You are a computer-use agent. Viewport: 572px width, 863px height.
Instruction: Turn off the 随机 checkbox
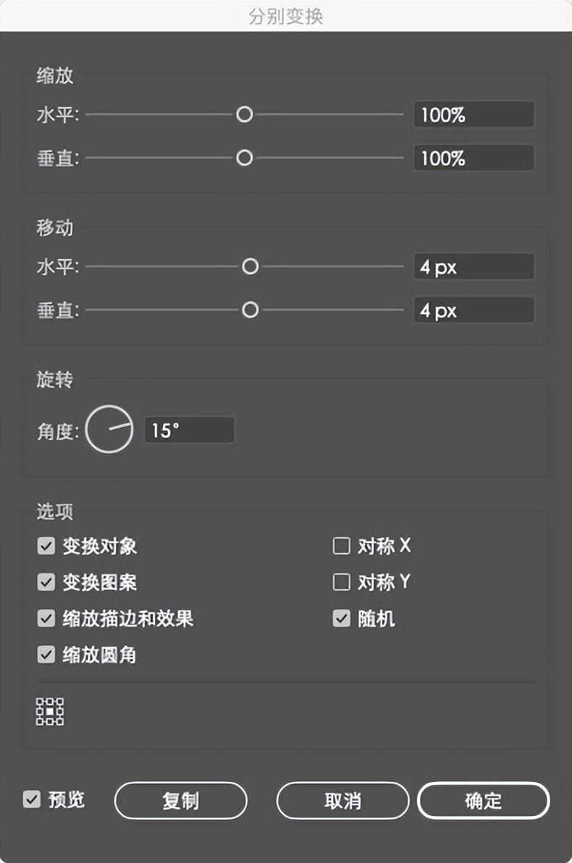(x=341, y=618)
